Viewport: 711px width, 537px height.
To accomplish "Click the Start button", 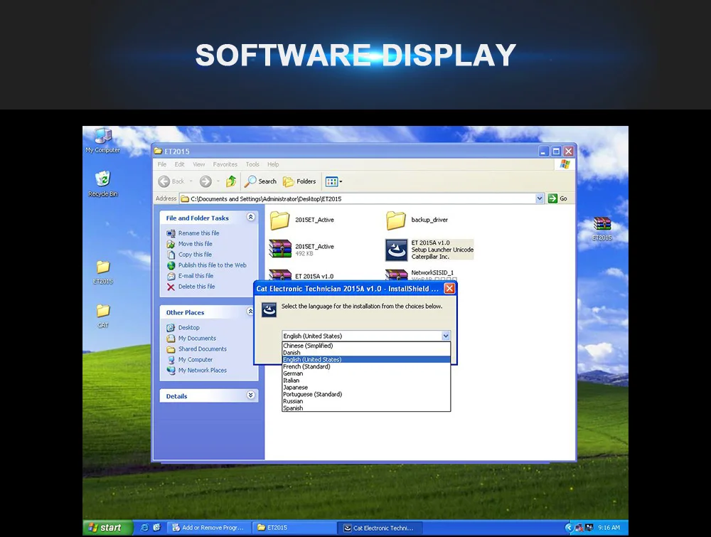I will tap(107, 528).
